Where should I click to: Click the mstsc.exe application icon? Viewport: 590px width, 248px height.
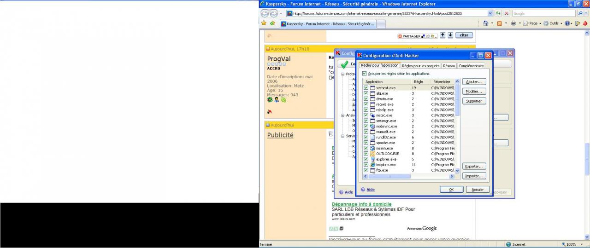click(x=372, y=115)
